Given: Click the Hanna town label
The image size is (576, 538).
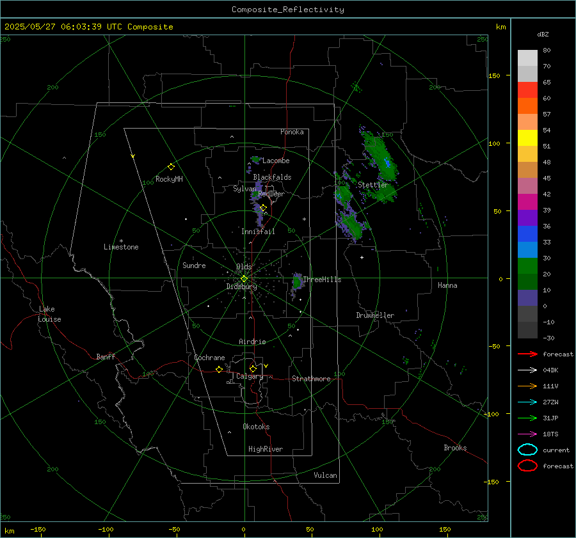Looking at the screenshot, I should [x=447, y=285].
